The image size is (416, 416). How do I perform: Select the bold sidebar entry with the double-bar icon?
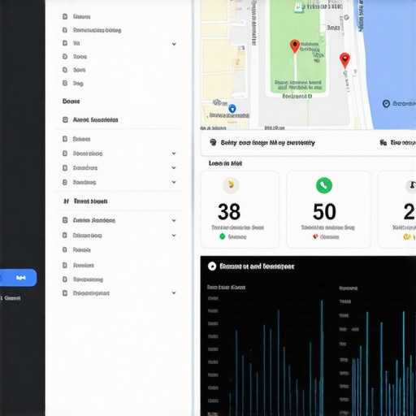click(x=119, y=201)
